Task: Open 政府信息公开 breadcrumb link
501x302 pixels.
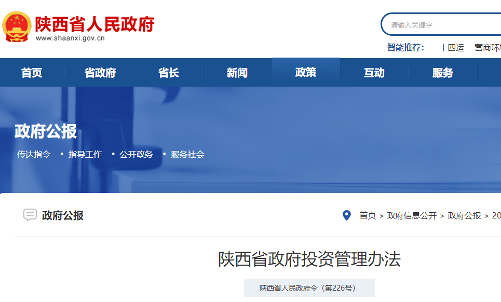Action: [x=412, y=216]
